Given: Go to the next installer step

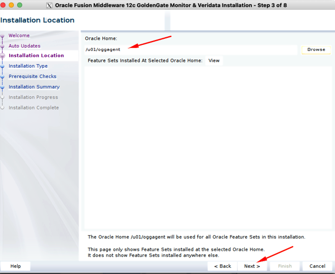Looking at the screenshot, I should 252,266.
